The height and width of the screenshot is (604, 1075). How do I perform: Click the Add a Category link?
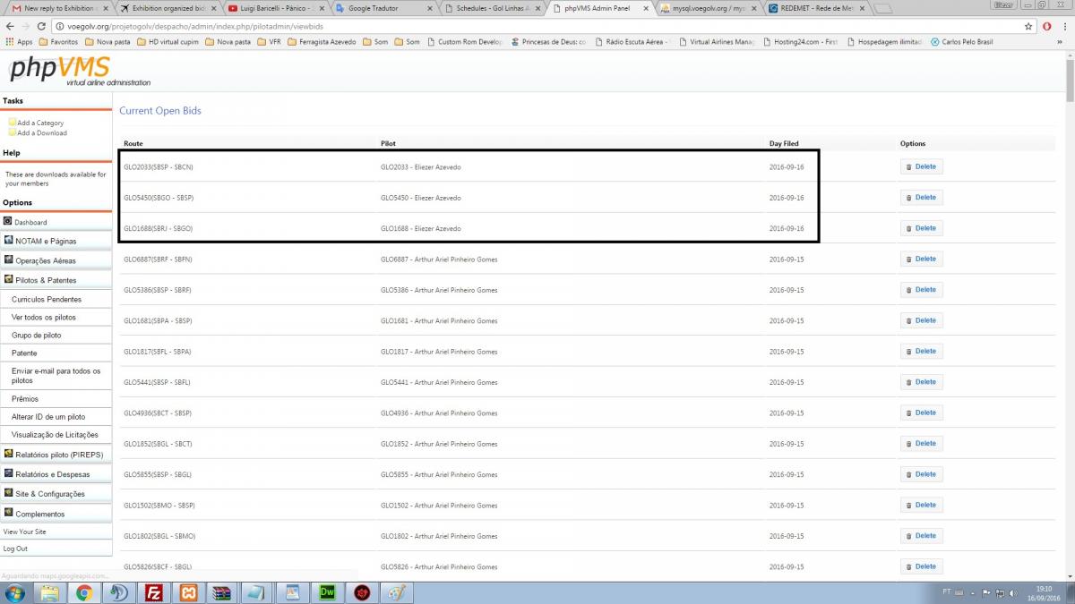tap(40, 123)
